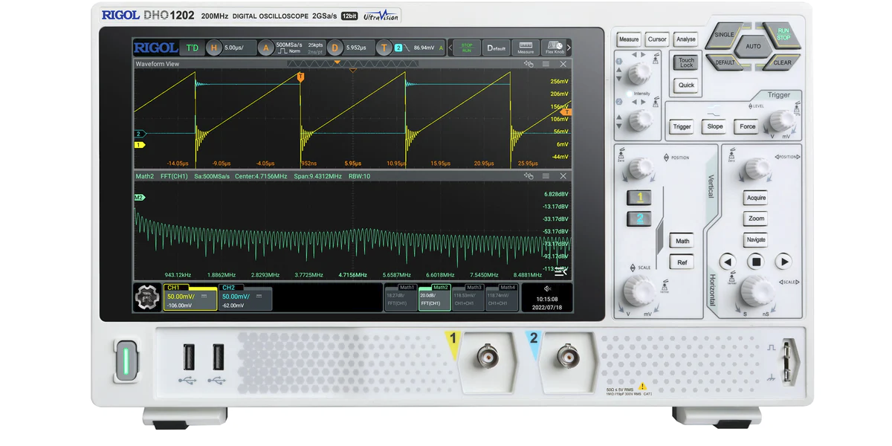Close the Waveform View window
892x446 pixels.
pyautogui.click(x=563, y=65)
